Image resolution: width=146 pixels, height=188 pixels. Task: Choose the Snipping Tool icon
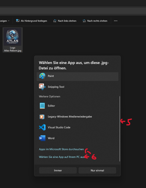[x=42, y=87]
